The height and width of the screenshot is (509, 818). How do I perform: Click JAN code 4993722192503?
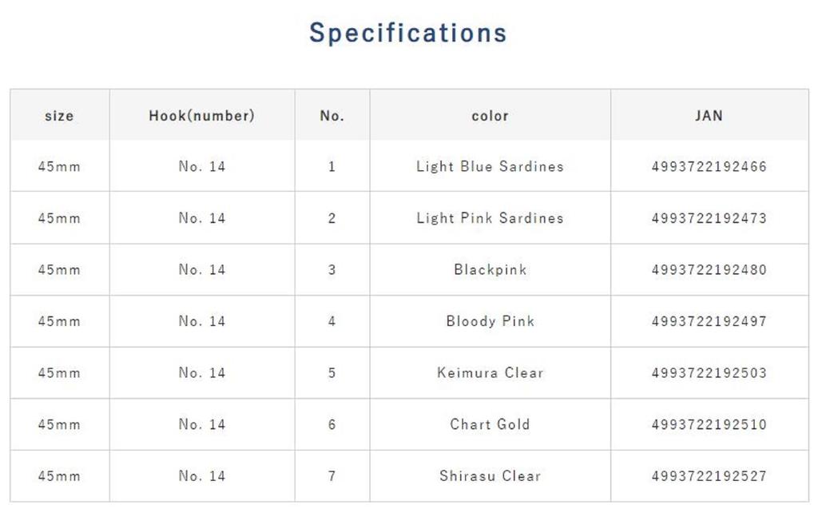click(709, 373)
